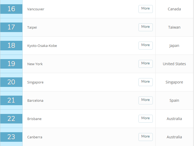Click the Japan country cell
Viewport: 194px width, 146px height.
pos(174,46)
